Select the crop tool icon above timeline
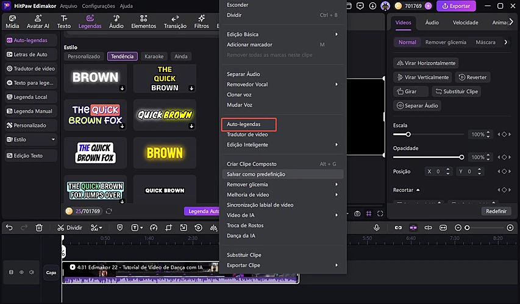The image size is (520, 304). point(169,227)
